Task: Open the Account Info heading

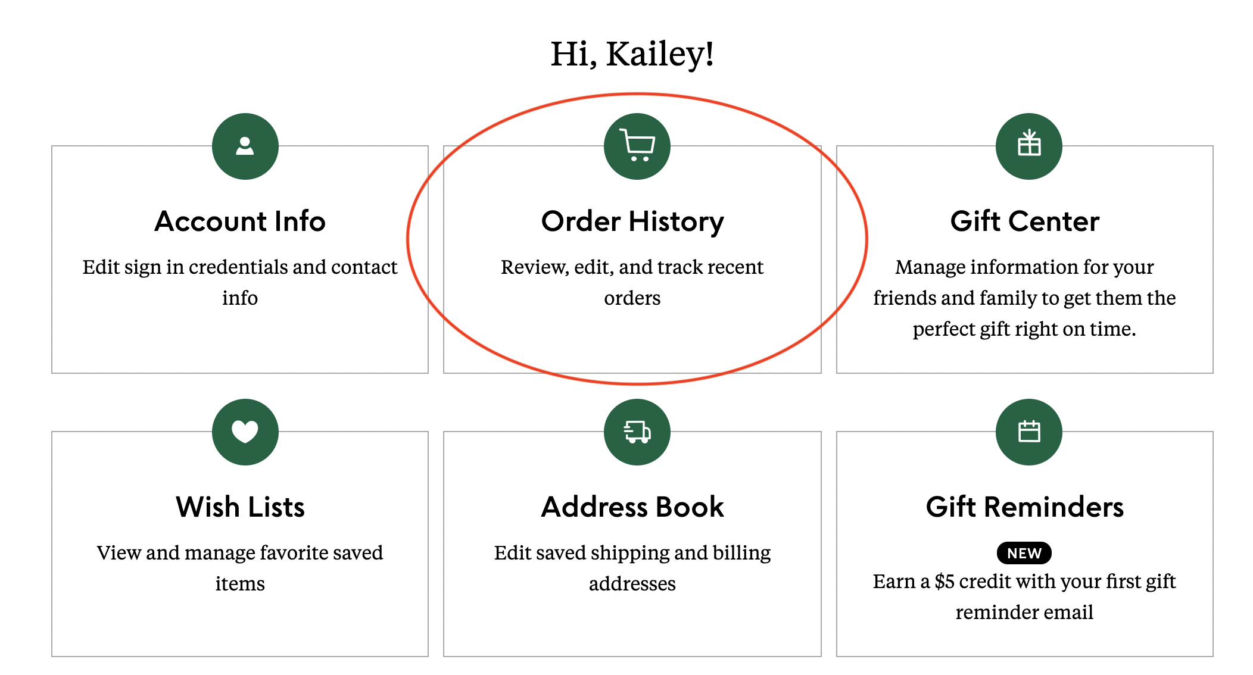Action: pyautogui.click(x=240, y=221)
